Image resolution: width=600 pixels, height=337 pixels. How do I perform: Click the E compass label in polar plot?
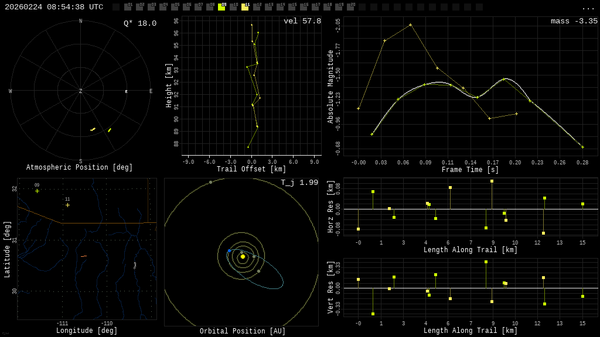[x=151, y=91]
